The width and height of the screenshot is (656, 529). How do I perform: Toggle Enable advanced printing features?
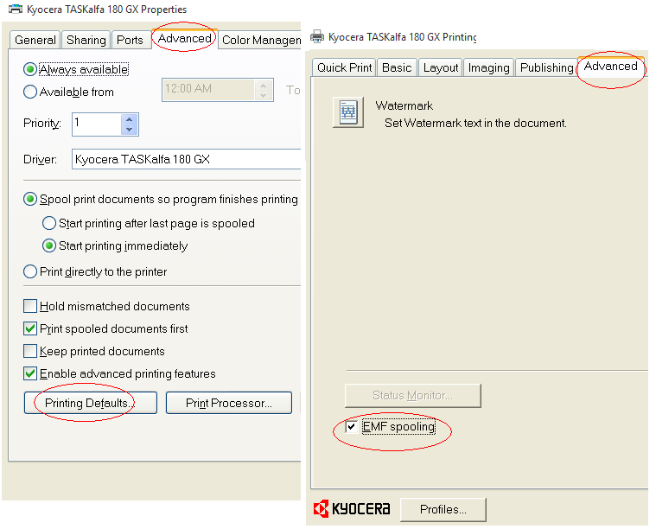coord(30,373)
